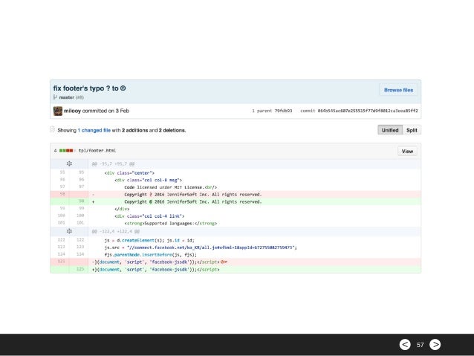Screen dimensions: 474x356
Task: Click 'committed on 3 Feb' text
Action: (105, 111)
